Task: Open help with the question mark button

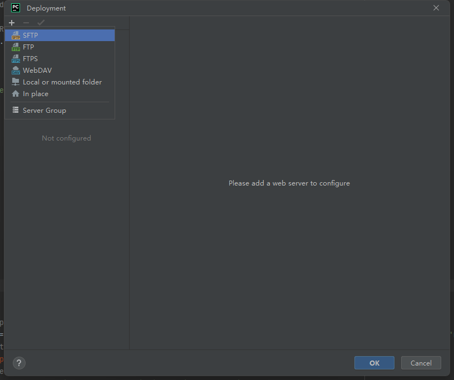Action: coord(19,363)
